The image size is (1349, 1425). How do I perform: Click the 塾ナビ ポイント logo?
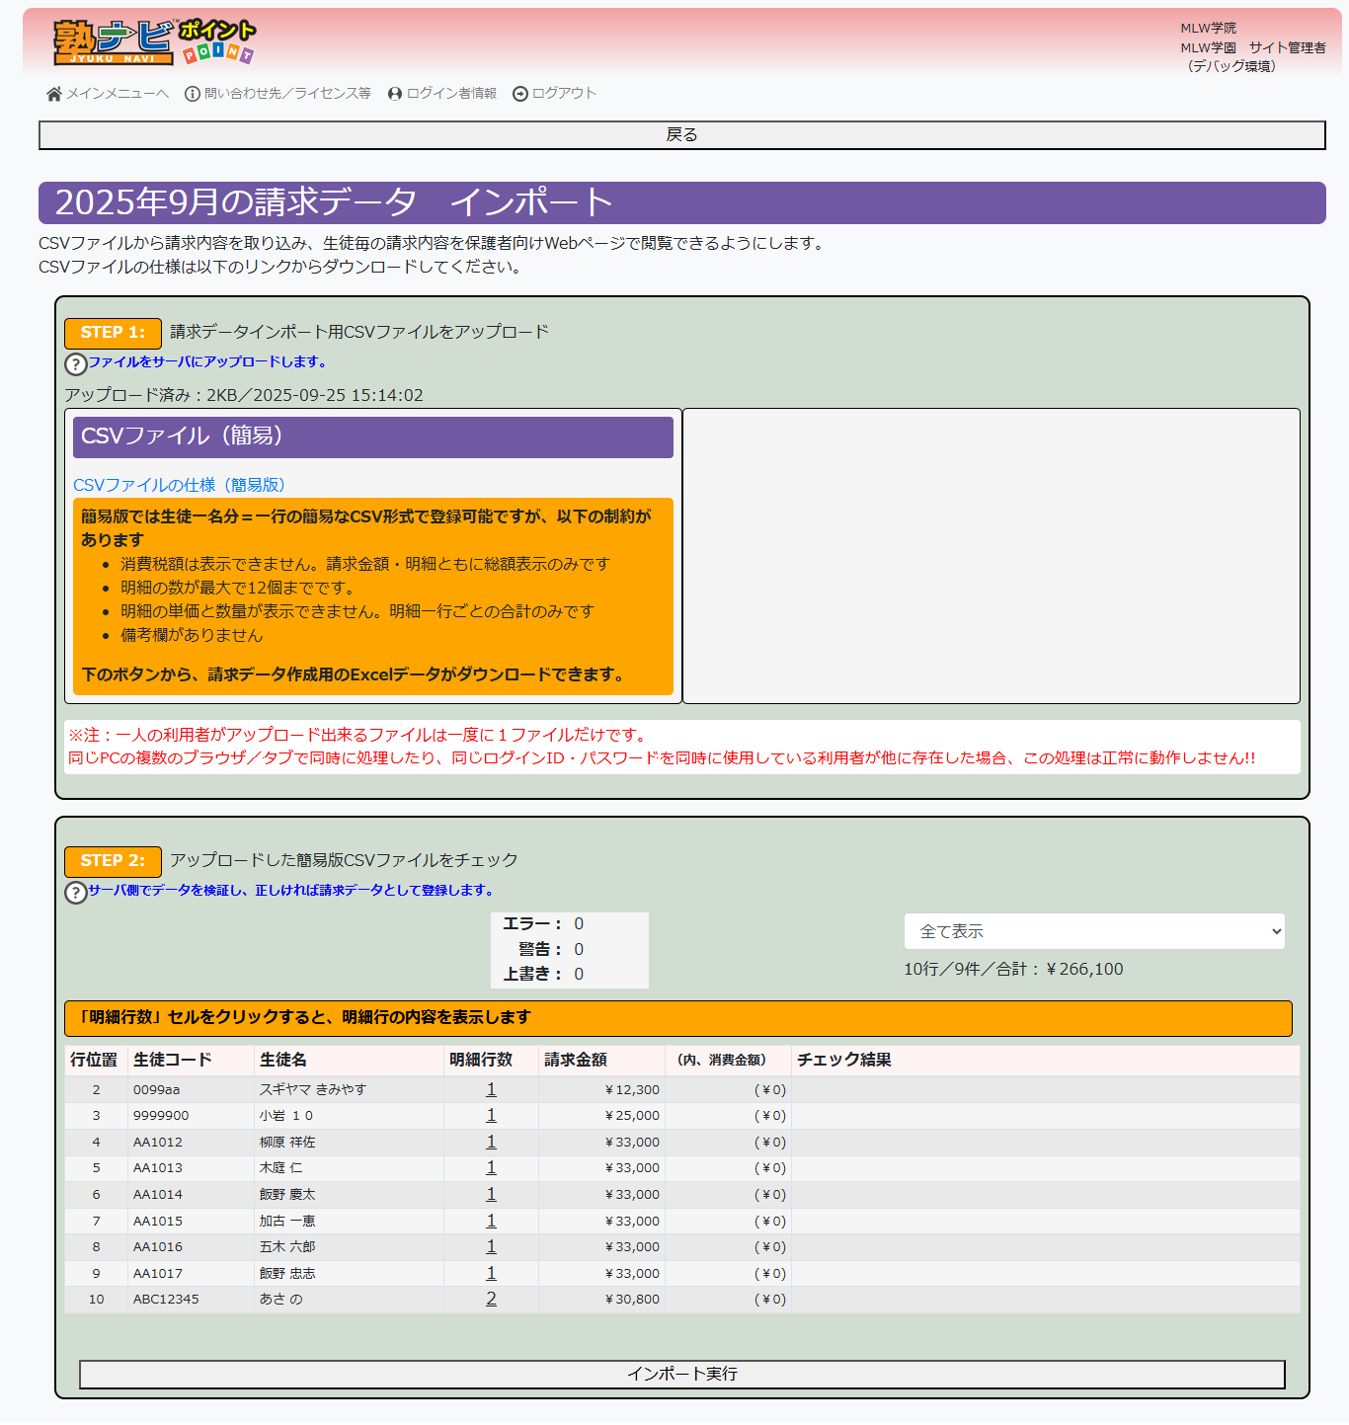click(x=151, y=41)
